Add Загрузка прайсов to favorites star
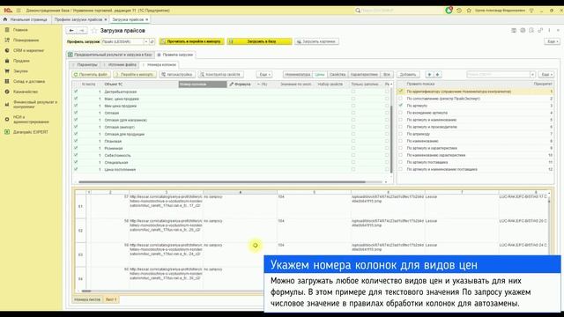The image size is (564, 317). click(94, 31)
